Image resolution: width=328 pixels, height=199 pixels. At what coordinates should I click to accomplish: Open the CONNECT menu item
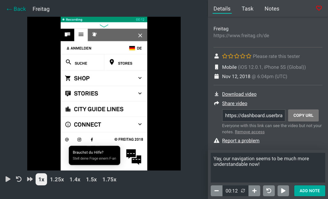coord(104,124)
